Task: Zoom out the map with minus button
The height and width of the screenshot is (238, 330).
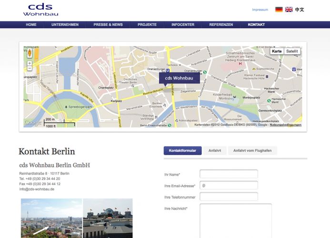Action: tap(30, 69)
